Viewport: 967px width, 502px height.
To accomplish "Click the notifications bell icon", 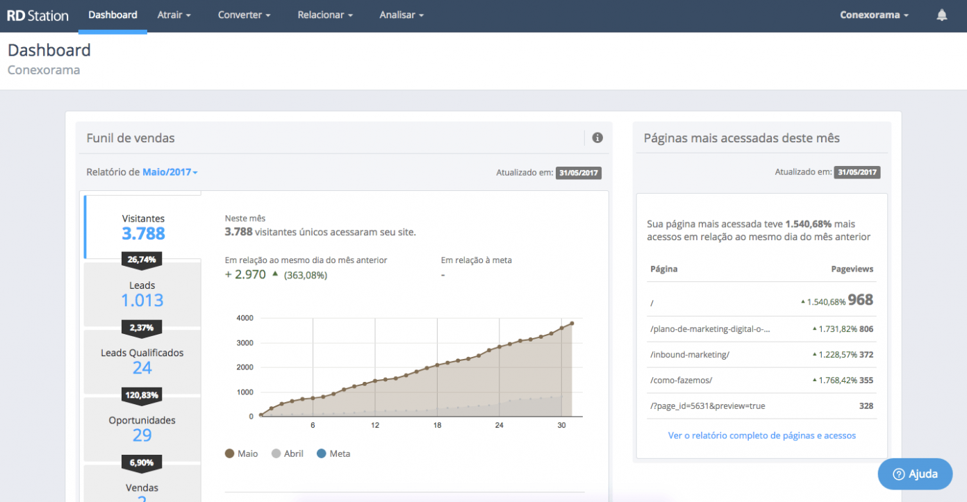I will 942,15.
